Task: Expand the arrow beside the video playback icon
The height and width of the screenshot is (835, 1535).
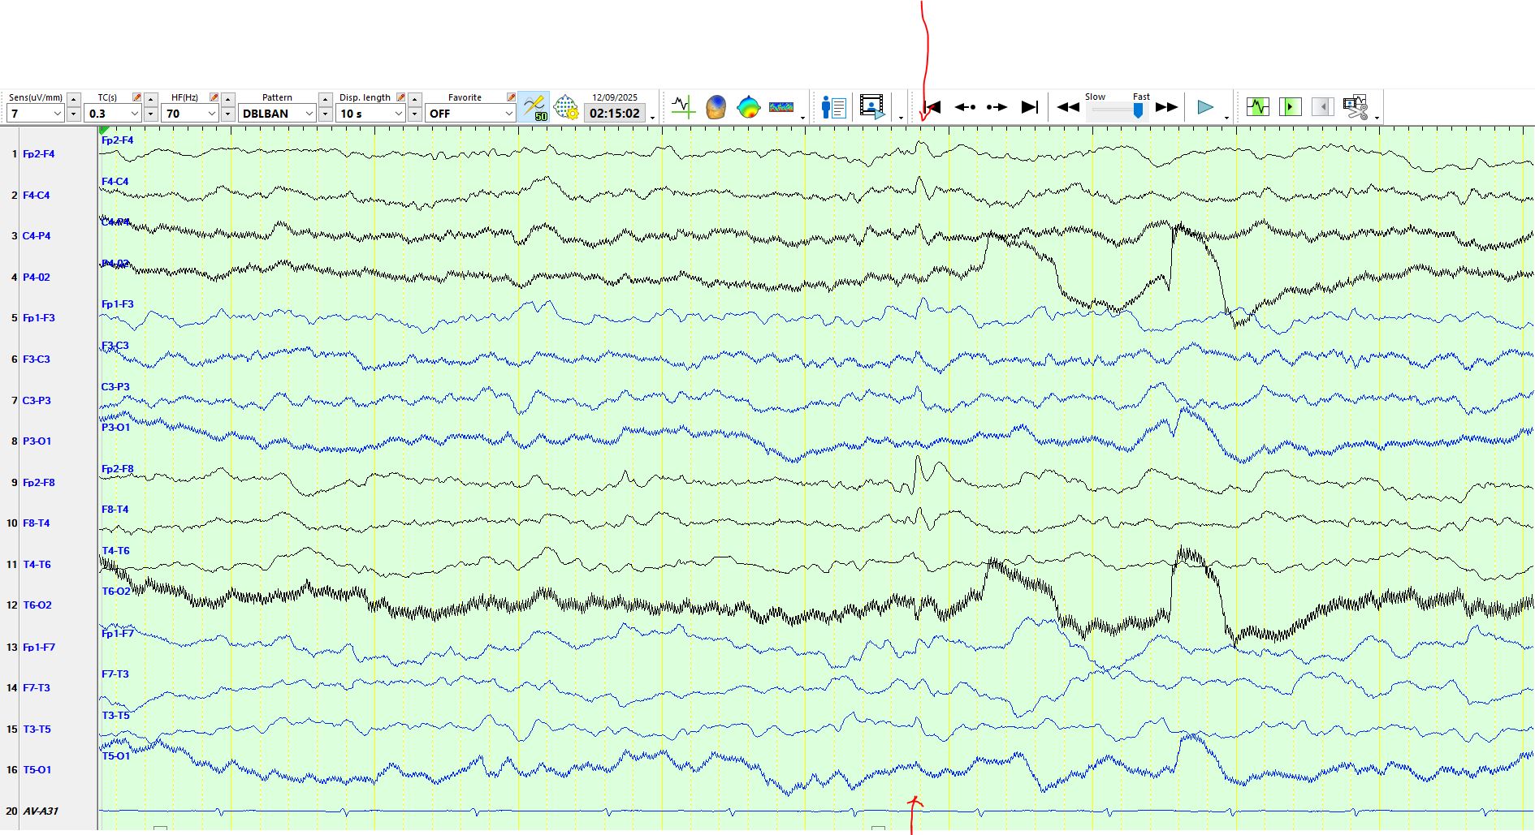Action: pos(901,118)
